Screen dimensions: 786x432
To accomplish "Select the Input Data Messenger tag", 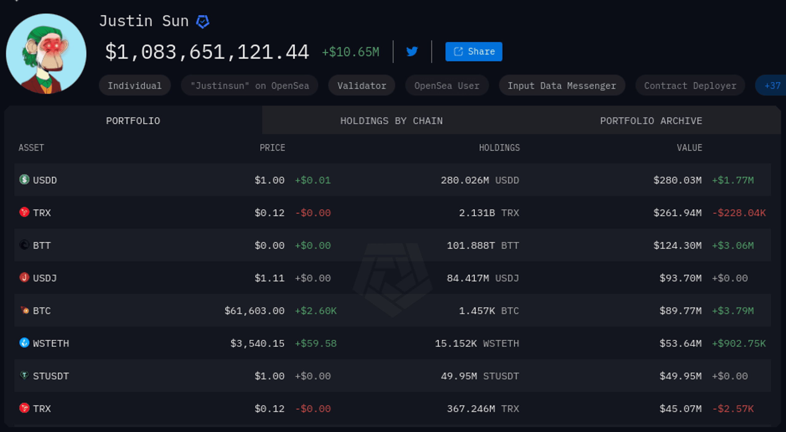I will (562, 85).
